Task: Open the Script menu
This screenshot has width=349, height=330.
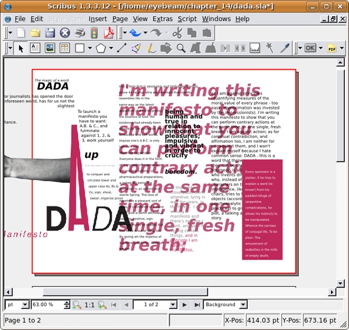Action: (x=187, y=19)
